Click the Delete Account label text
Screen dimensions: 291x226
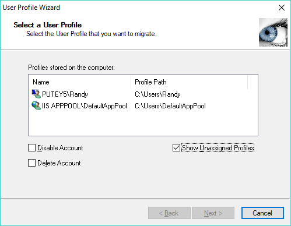click(x=59, y=163)
